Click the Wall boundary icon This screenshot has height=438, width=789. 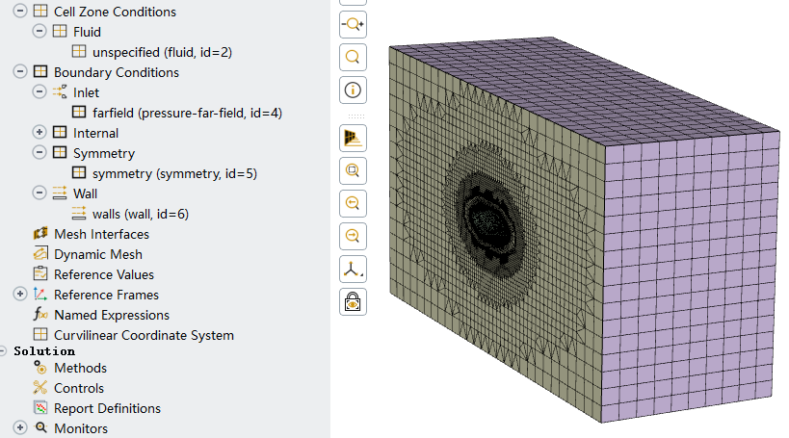click(60, 193)
